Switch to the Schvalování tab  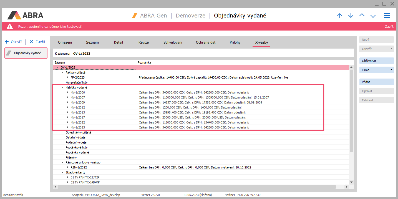coord(173,42)
